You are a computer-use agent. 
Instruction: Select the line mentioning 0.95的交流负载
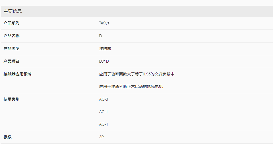pyautogui.click(x=137, y=74)
